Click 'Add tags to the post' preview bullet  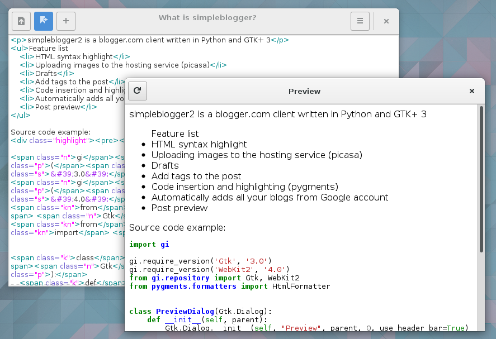196,176
